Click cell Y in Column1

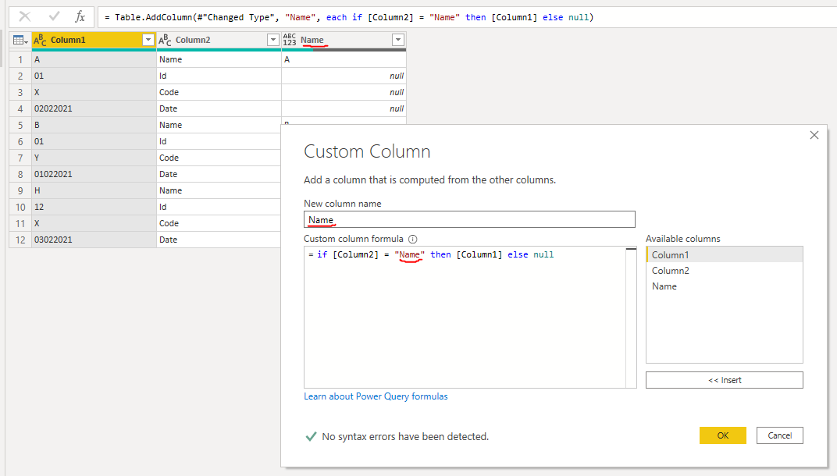[94, 158]
